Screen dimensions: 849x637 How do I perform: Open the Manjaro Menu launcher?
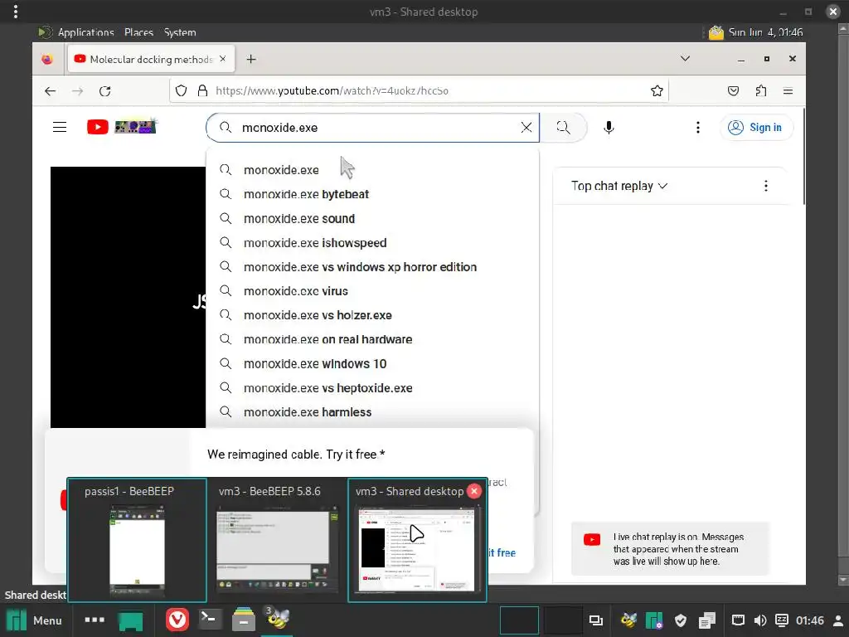pos(34,620)
